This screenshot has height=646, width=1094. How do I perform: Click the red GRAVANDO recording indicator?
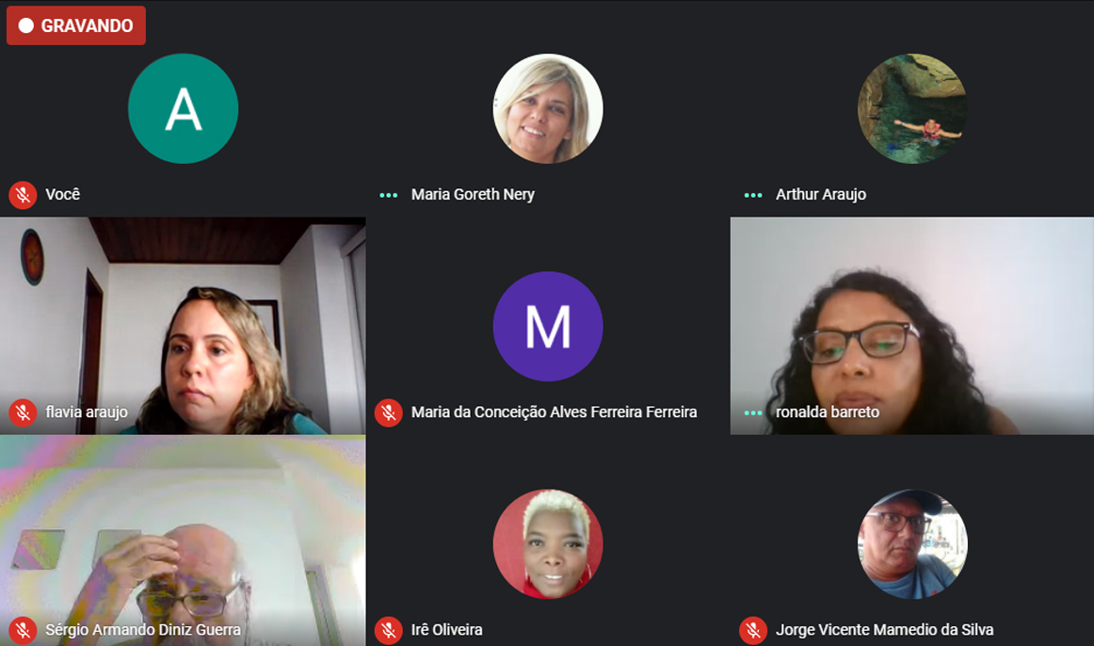(76, 25)
